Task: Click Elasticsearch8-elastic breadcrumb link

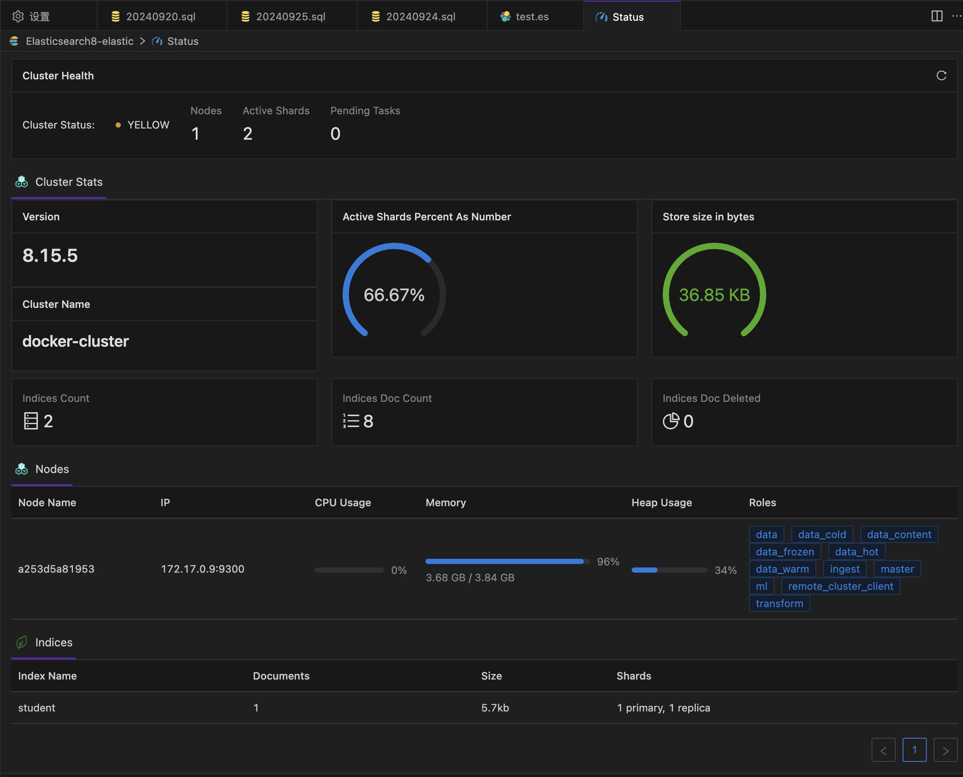Action: [79, 41]
